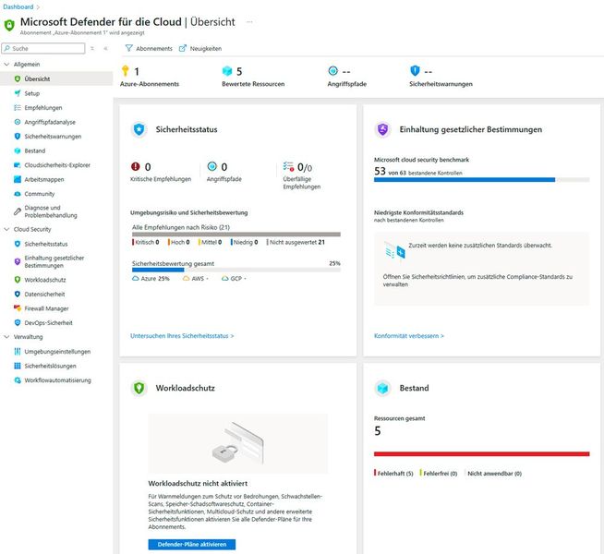The height and width of the screenshot is (554, 604).
Task: Click the Neuigkeiten toolbar button
Action: (200, 48)
